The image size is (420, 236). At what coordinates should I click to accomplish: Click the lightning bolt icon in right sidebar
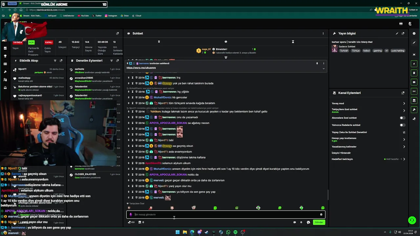coord(414,64)
